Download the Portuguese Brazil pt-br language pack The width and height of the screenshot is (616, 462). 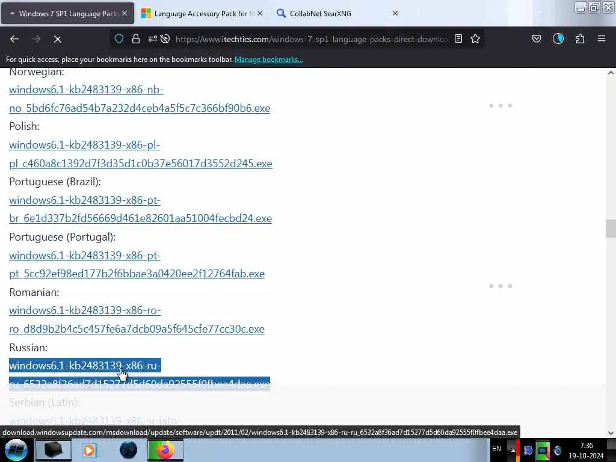pyautogui.click(x=140, y=209)
